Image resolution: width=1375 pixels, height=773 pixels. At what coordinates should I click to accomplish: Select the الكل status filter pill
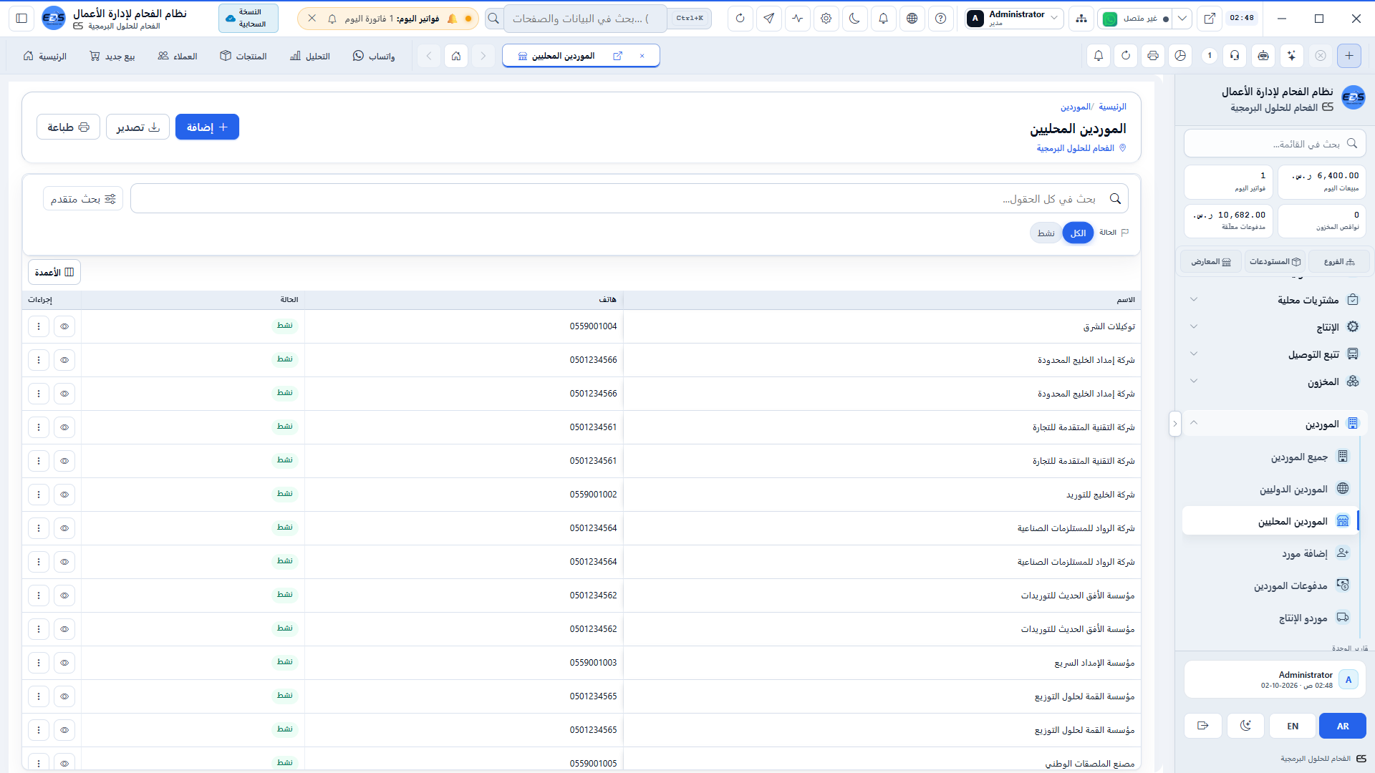pos(1078,233)
